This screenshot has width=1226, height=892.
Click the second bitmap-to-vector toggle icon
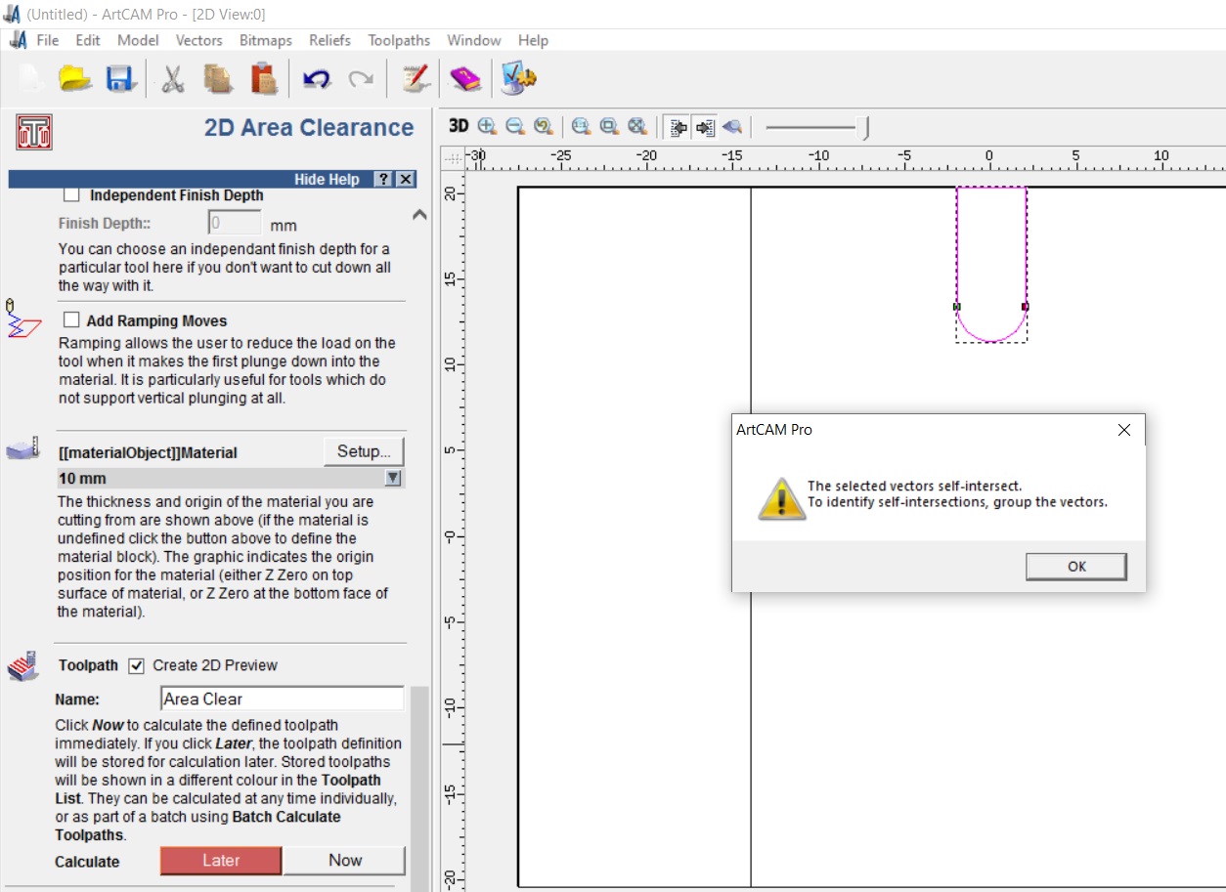click(705, 127)
